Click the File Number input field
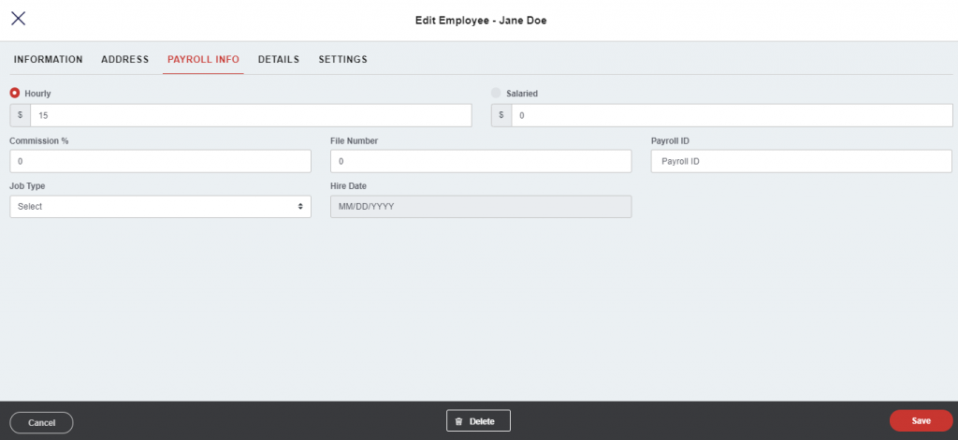958x440 pixels. coord(481,161)
